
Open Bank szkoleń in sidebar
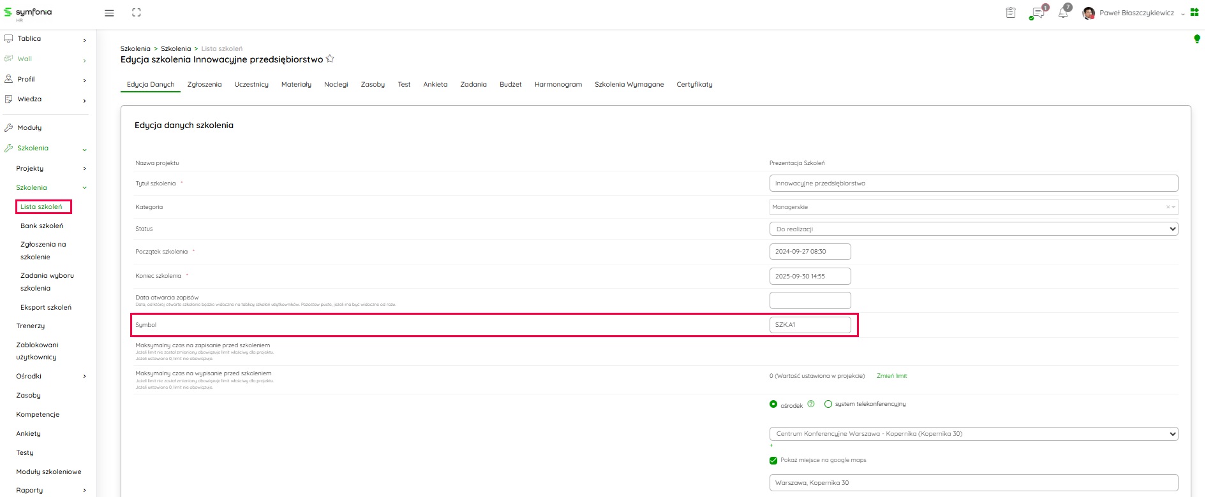(x=41, y=226)
